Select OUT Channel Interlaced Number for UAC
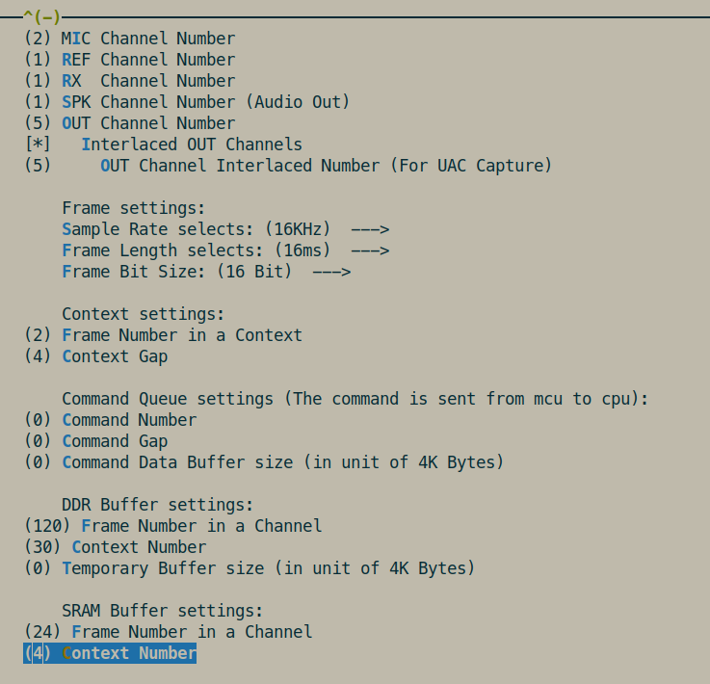 [288, 166]
